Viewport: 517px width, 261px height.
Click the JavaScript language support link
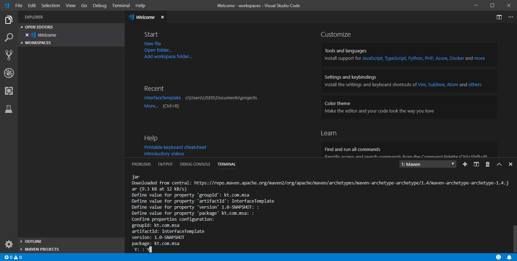(372, 58)
